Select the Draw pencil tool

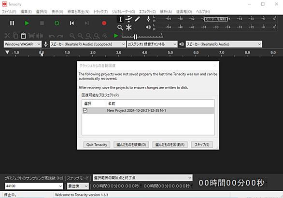[x=137, y=19]
